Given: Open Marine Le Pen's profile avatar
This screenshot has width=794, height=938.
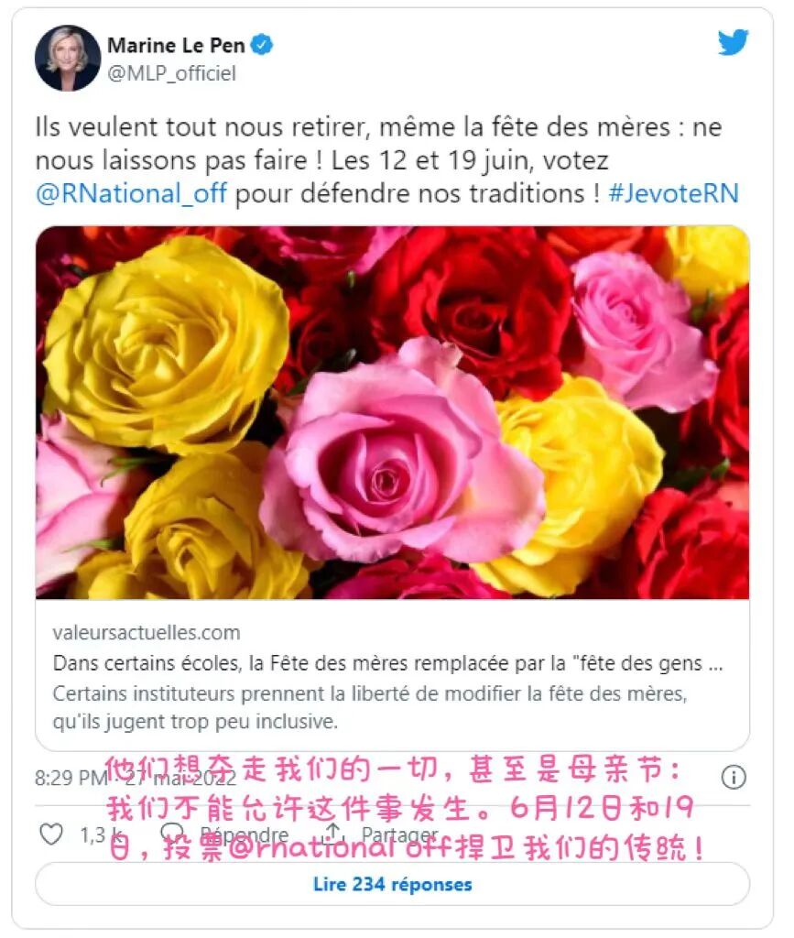Looking at the screenshot, I should pyautogui.click(x=68, y=58).
